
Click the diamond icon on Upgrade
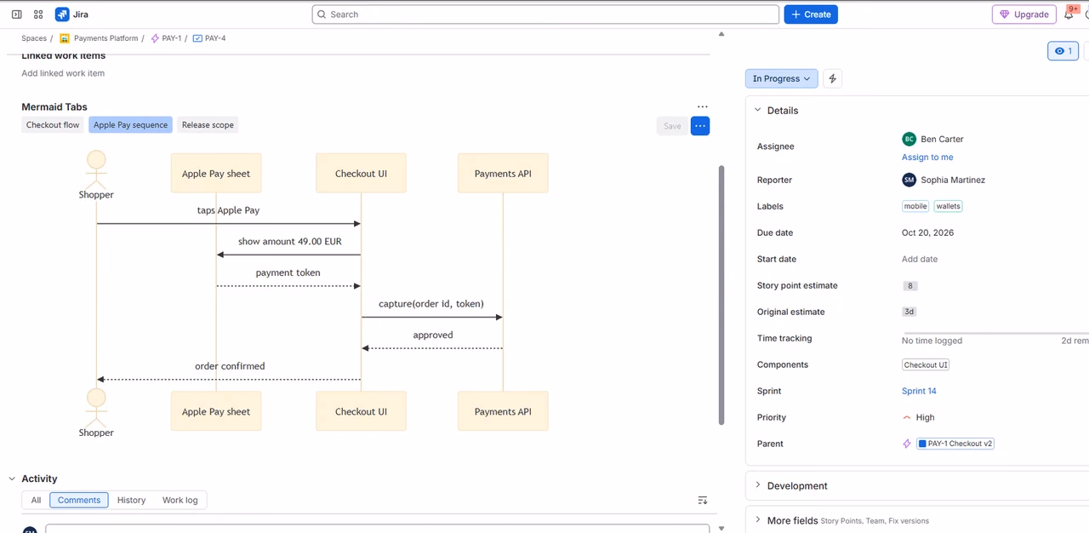pyautogui.click(x=1005, y=14)
